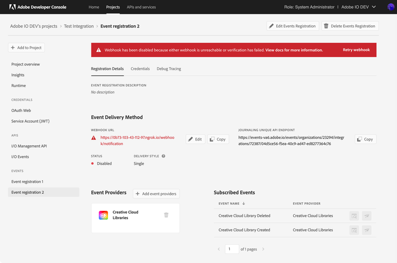Preview sample for Library Deleted event
397x263 pixels.
pos(354,215)
